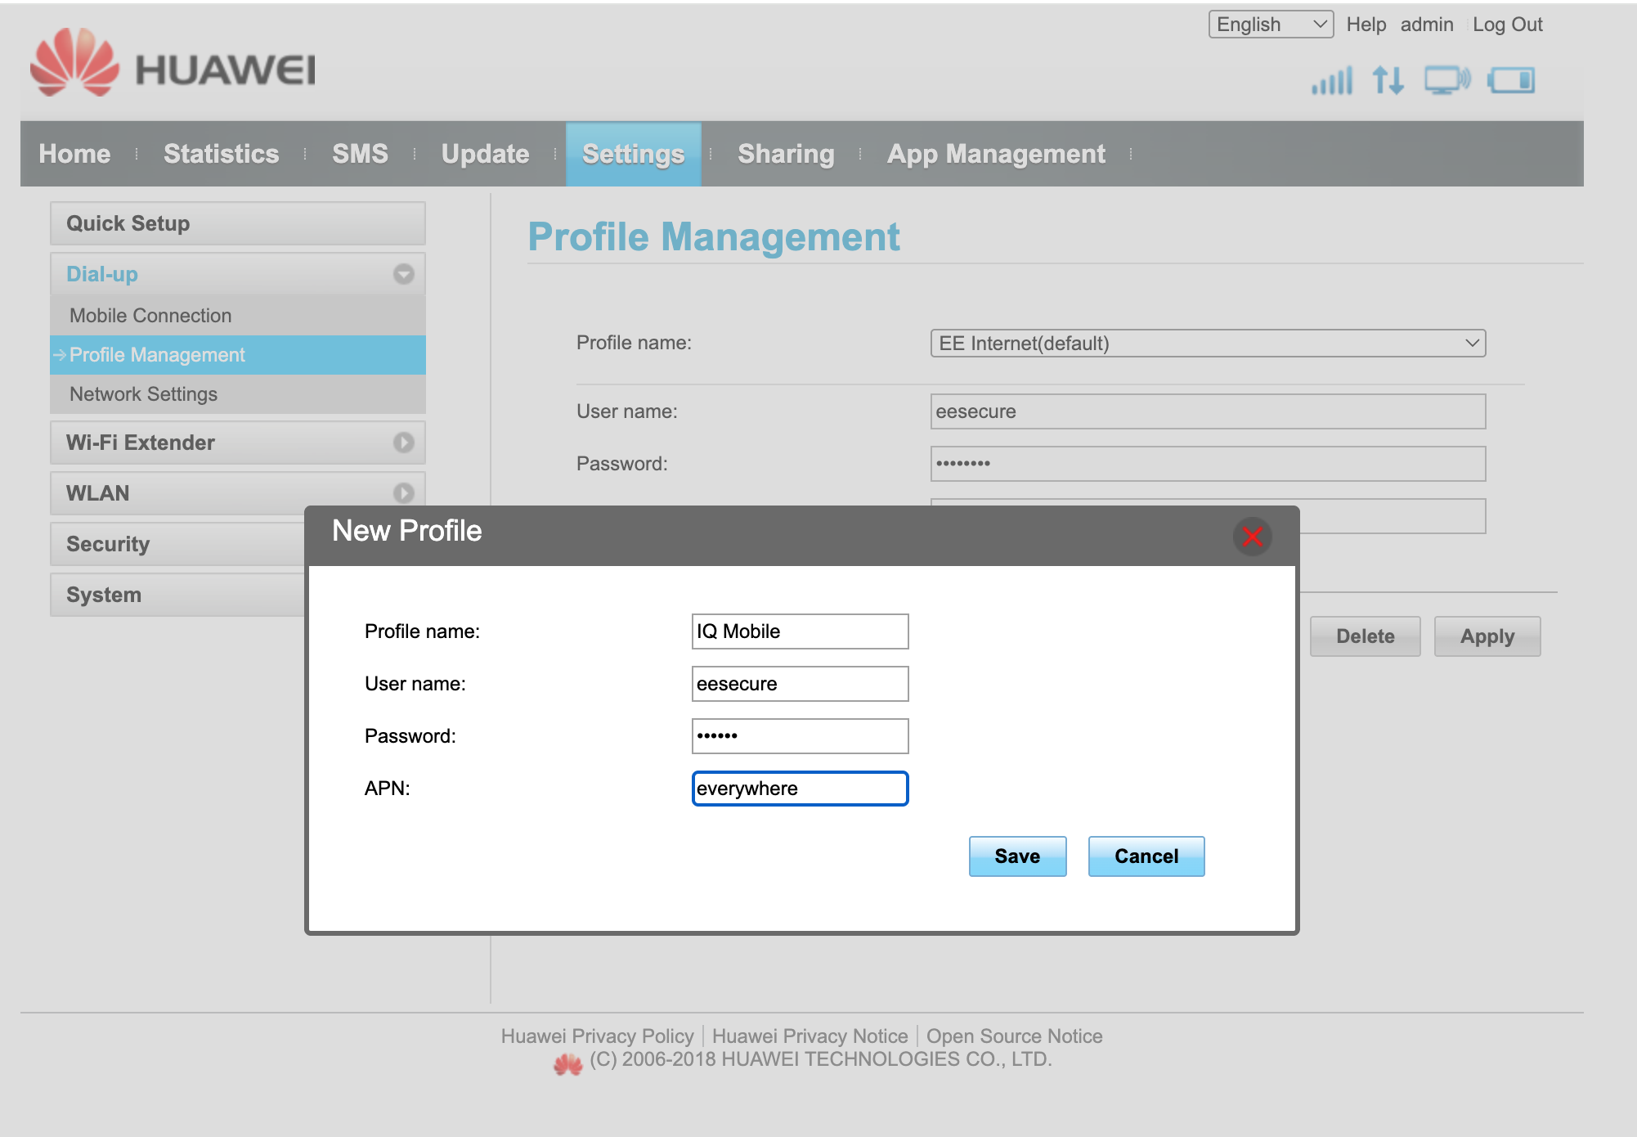Viewport: 1637px width, 1137px height.
Task: Open the Security sidebar section
Action: 177,544
